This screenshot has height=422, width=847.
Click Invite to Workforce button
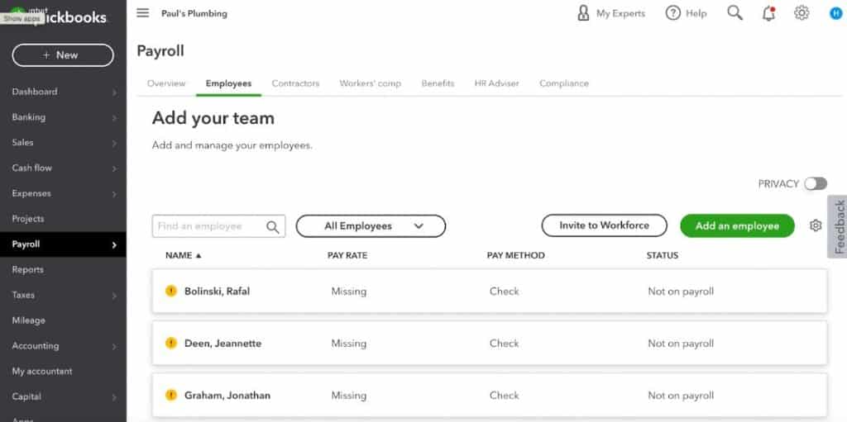604,225
